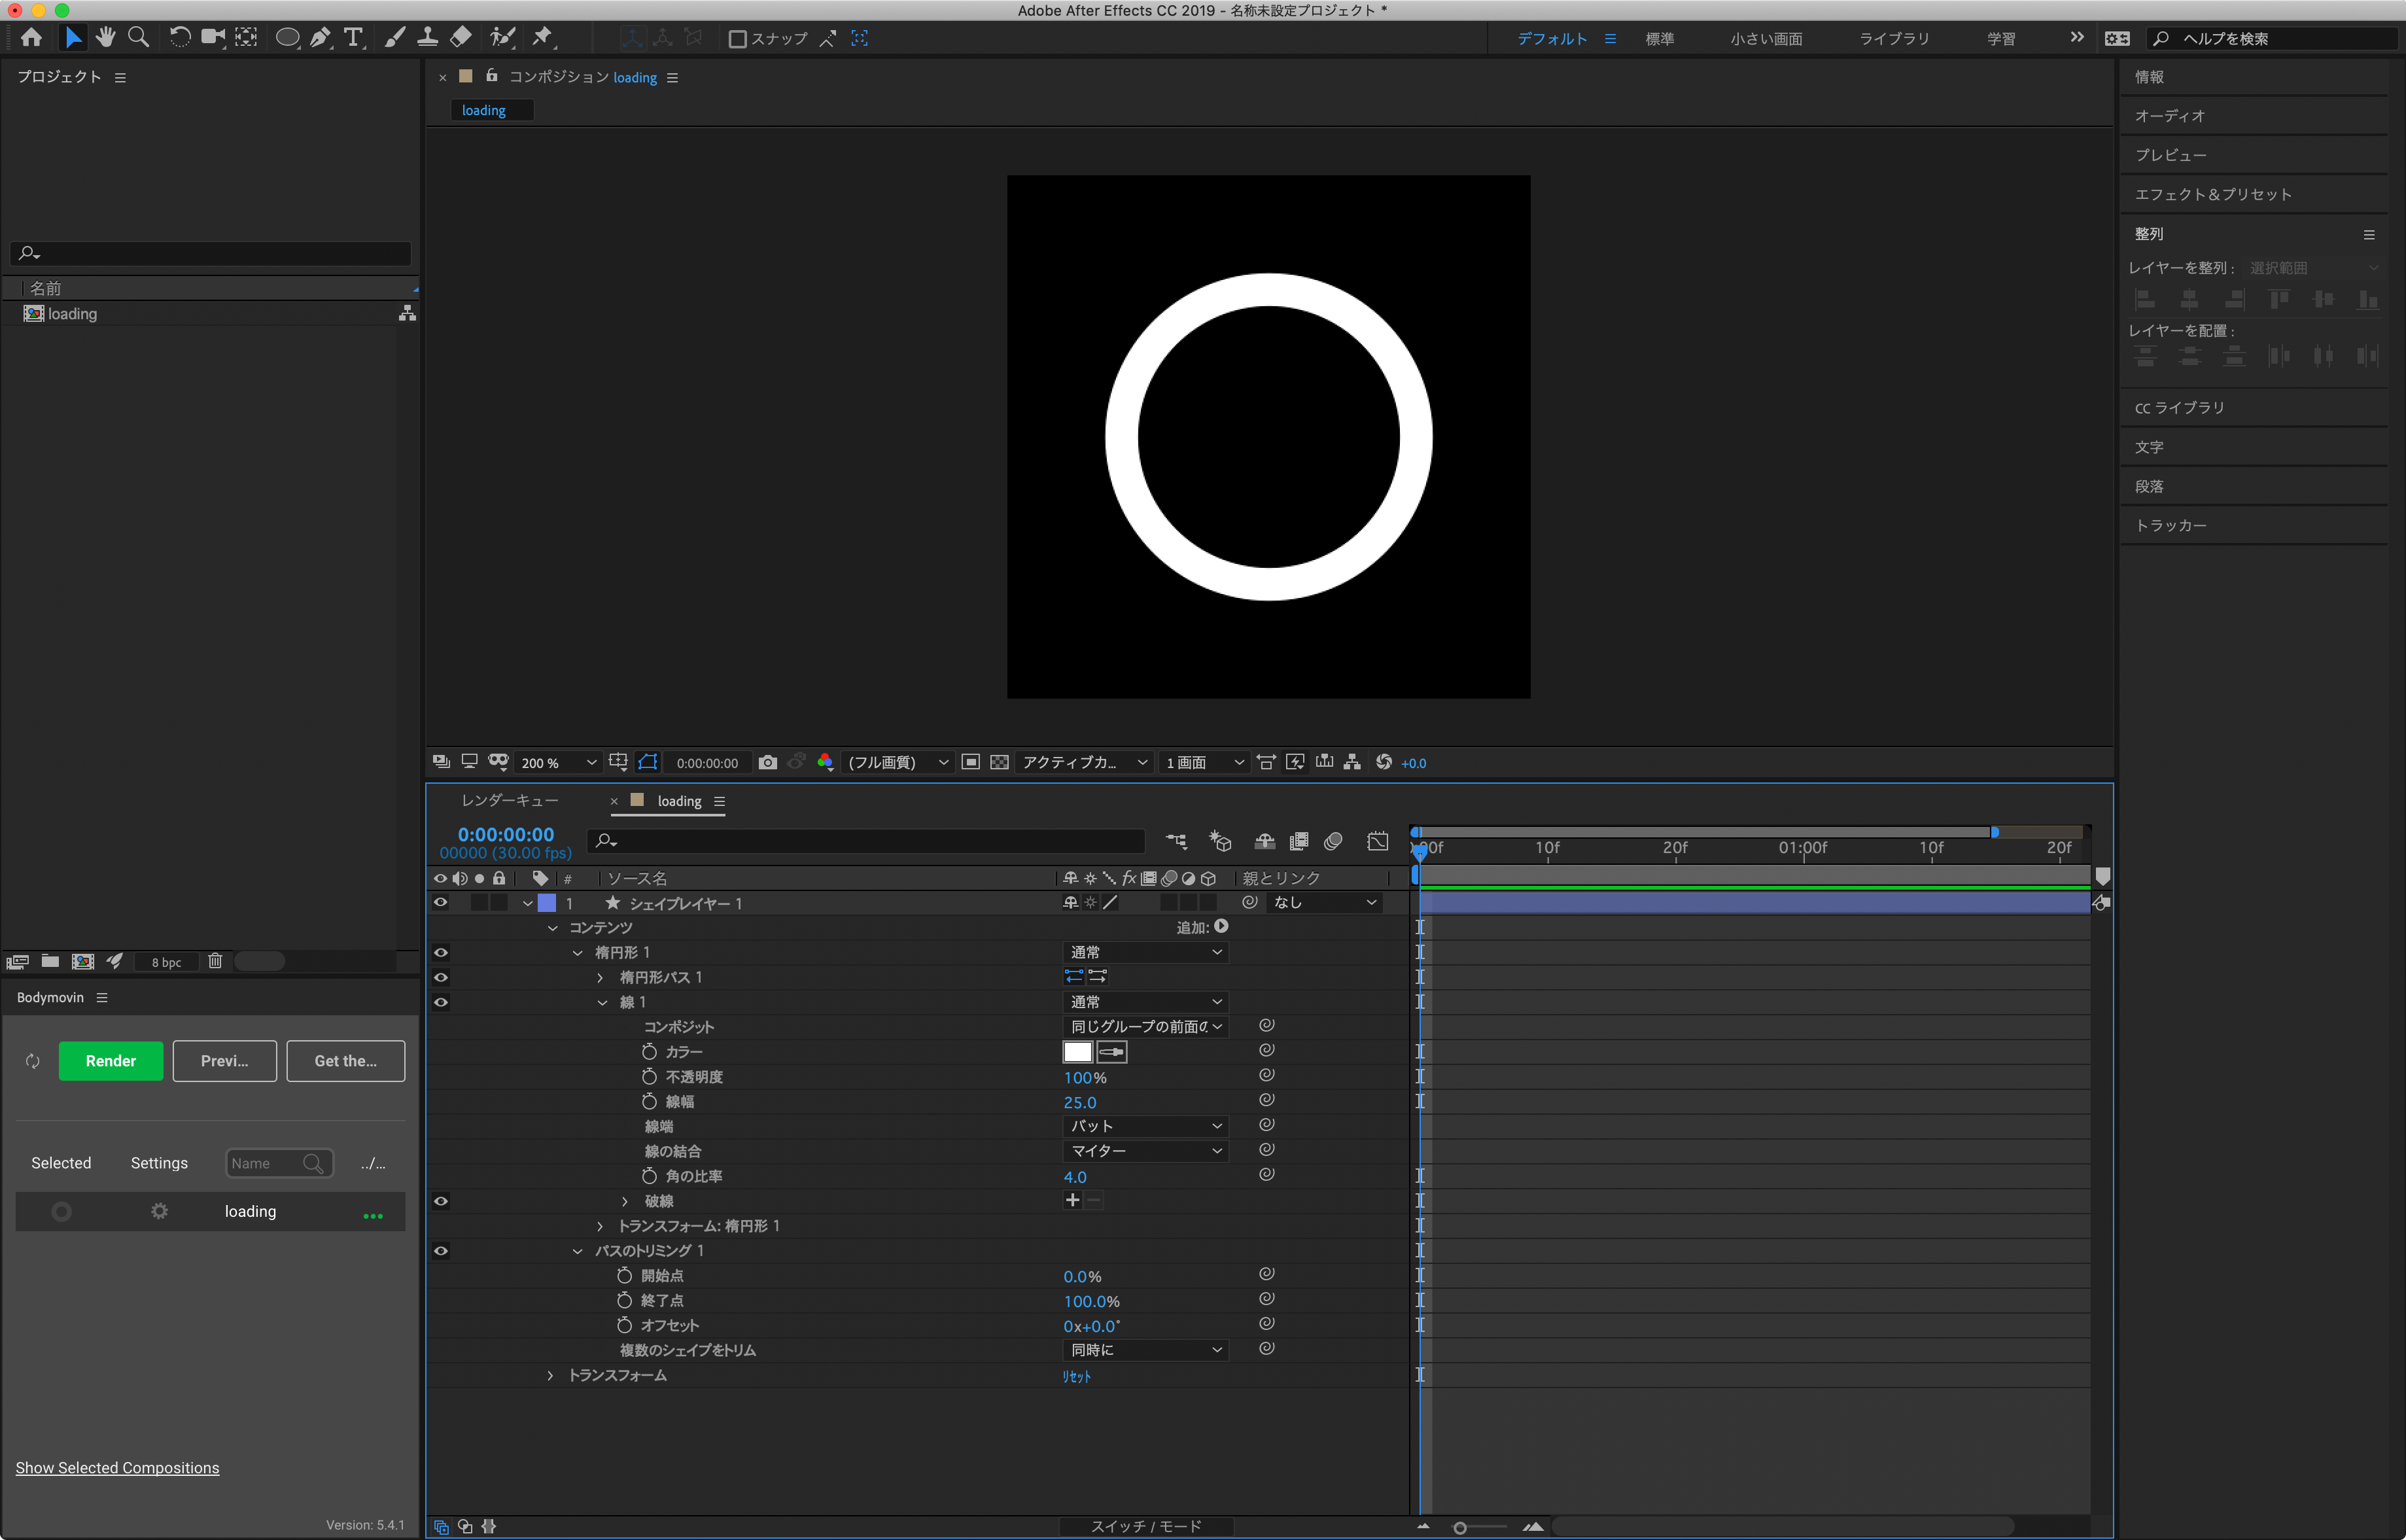Click the Puppet Pin tool

pyautogui.click(x=542, y=38)
